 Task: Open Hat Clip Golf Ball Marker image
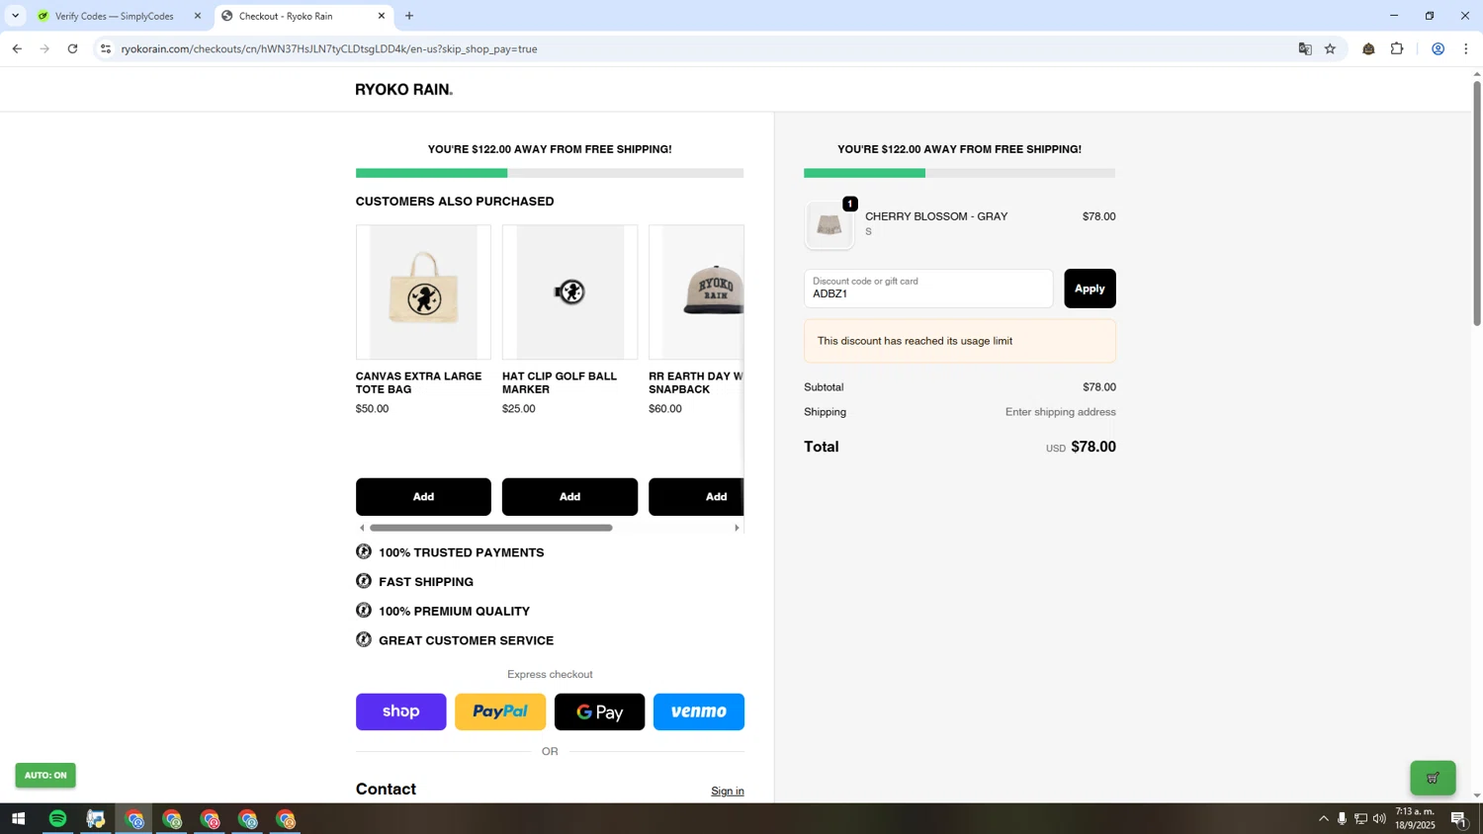point(569,292)
